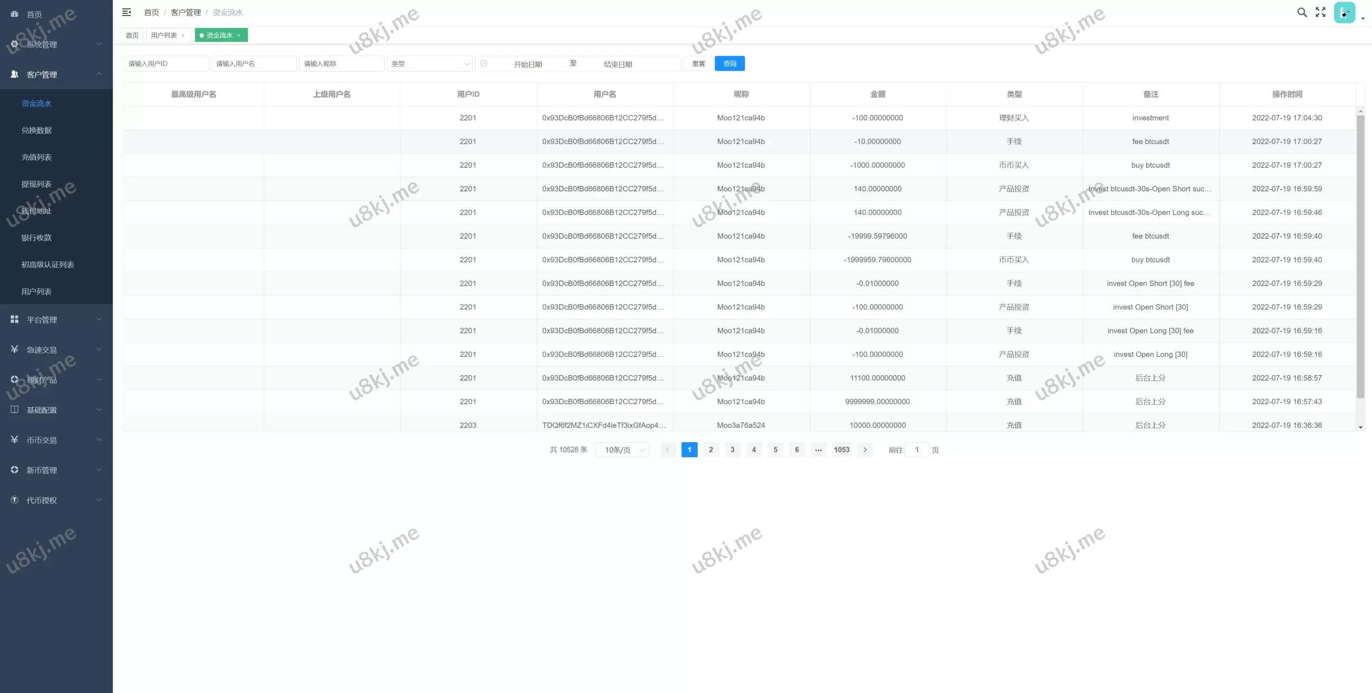Click the search magnifier icon
The width and height of the screenshot is (1372, 693).
coord(1302,12)
